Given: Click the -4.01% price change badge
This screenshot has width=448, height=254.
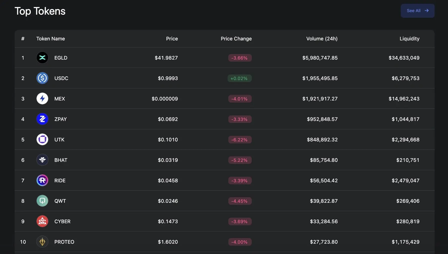Looking at the screenshot, I should [x=240, y=99].
